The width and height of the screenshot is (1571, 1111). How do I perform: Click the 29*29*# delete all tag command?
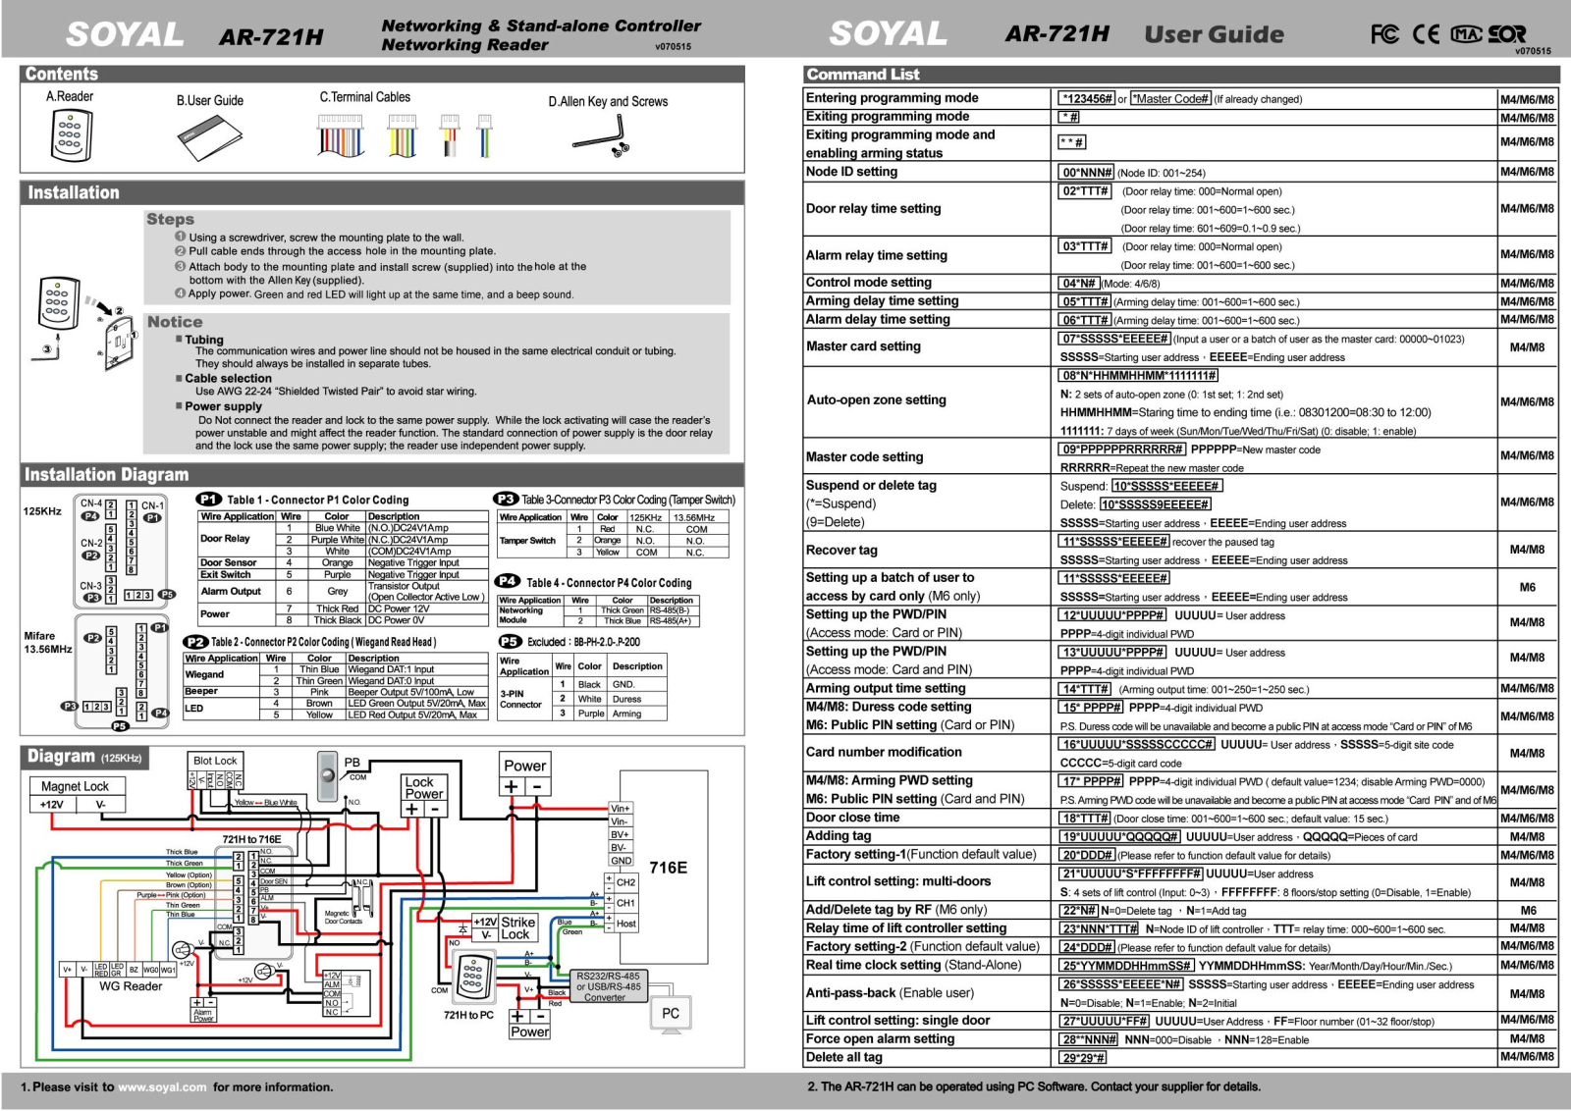click(1083, 1058)
